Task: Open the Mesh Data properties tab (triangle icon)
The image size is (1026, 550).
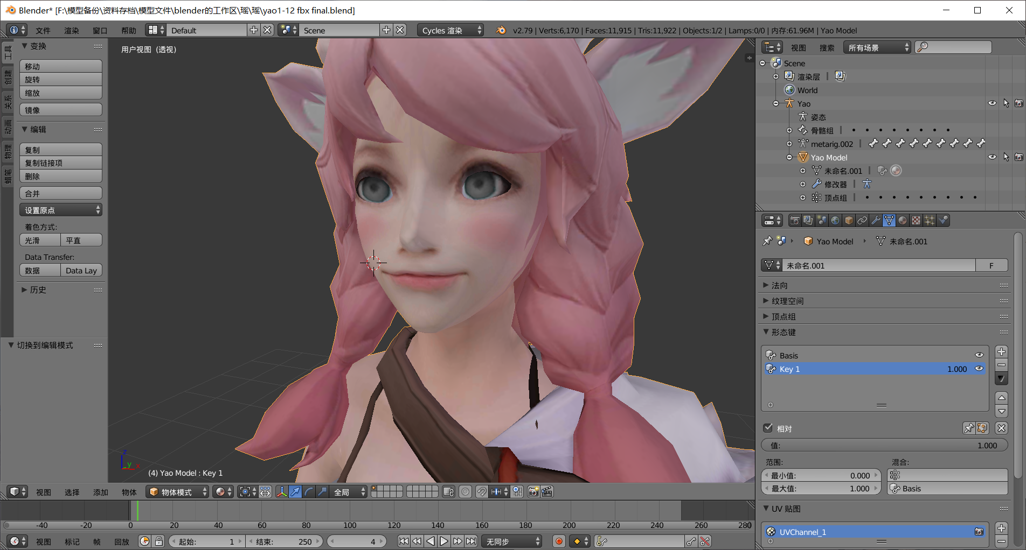Action: pyautogui.click(x=889, y=220)
